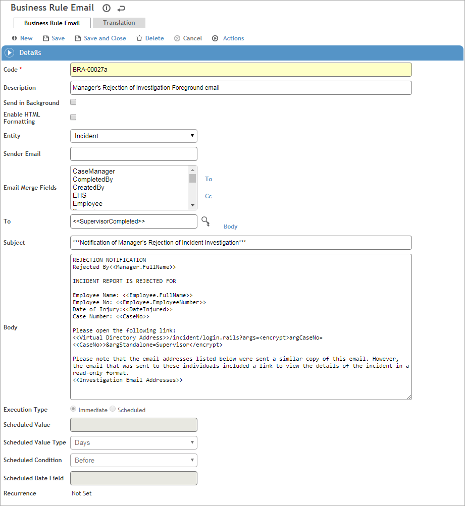Click the Cancel toolbar link
This screenshot has width=465, height=506.
192,38
